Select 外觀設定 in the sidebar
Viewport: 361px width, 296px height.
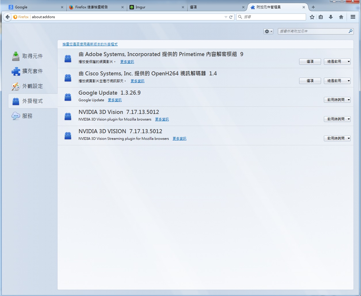[32, 86]
